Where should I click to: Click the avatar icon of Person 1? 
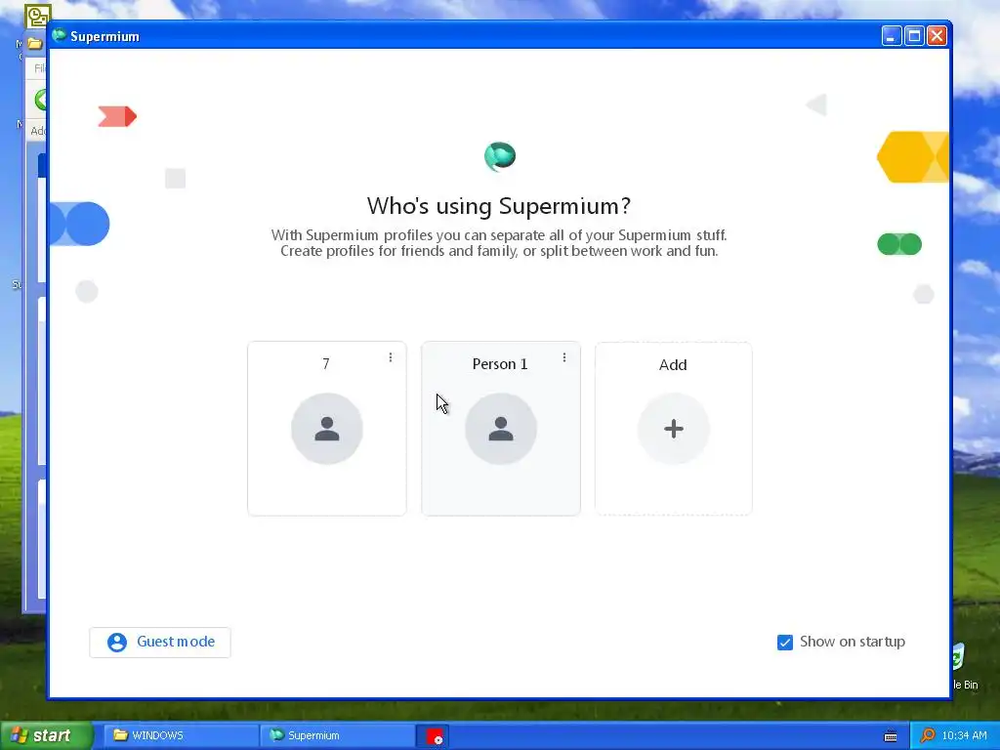[x=501, y=429]
